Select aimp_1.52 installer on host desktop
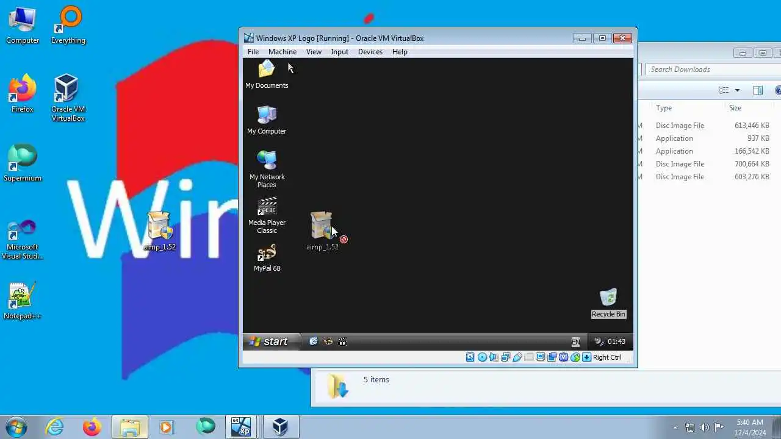Screen dimensions: 781x439 click(x=159, y=231)
